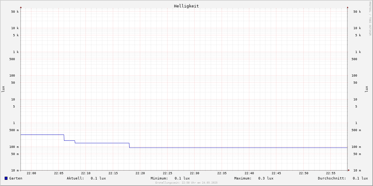373x186 pixels.
Task: Click the 22:55 time axis label
Action: (331, 173)
